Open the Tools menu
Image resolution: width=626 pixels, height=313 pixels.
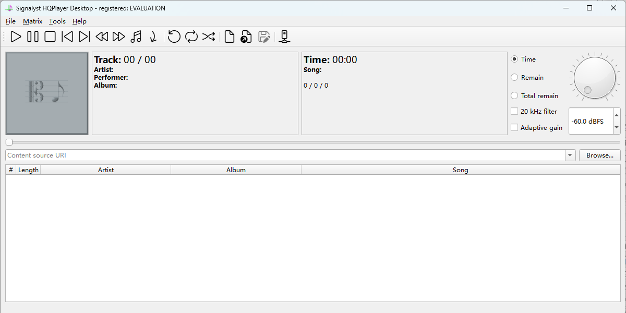coord(57,21)
